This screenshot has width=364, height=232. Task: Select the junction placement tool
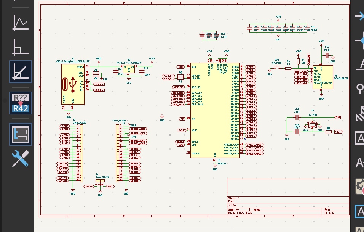[359, 40]
